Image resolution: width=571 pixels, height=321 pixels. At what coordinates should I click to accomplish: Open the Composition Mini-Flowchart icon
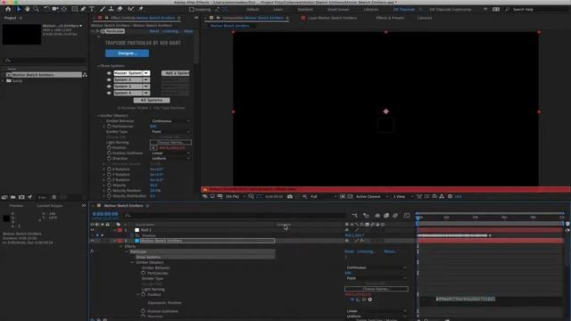(x=355, y=216)
